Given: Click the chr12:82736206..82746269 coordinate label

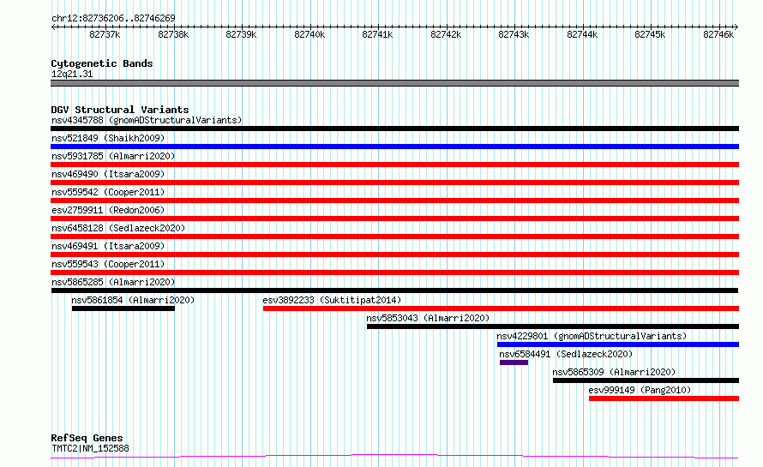Looking at the screenshot, I should (x=113, y=18).
